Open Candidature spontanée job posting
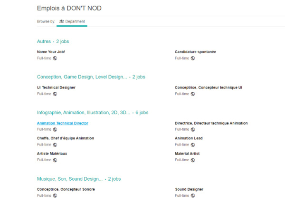 click(195, 51)
